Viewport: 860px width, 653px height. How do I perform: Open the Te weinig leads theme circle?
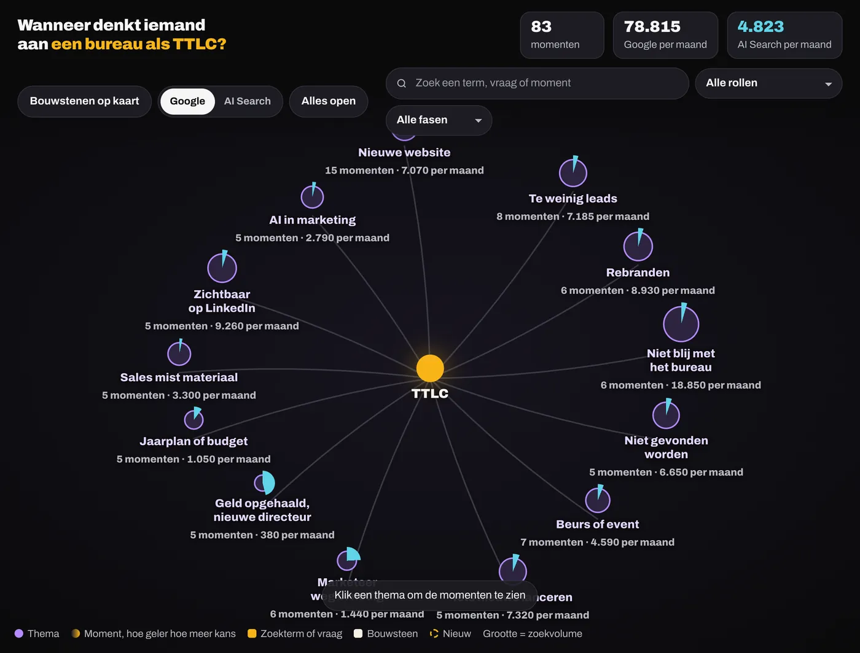(573, 172)
